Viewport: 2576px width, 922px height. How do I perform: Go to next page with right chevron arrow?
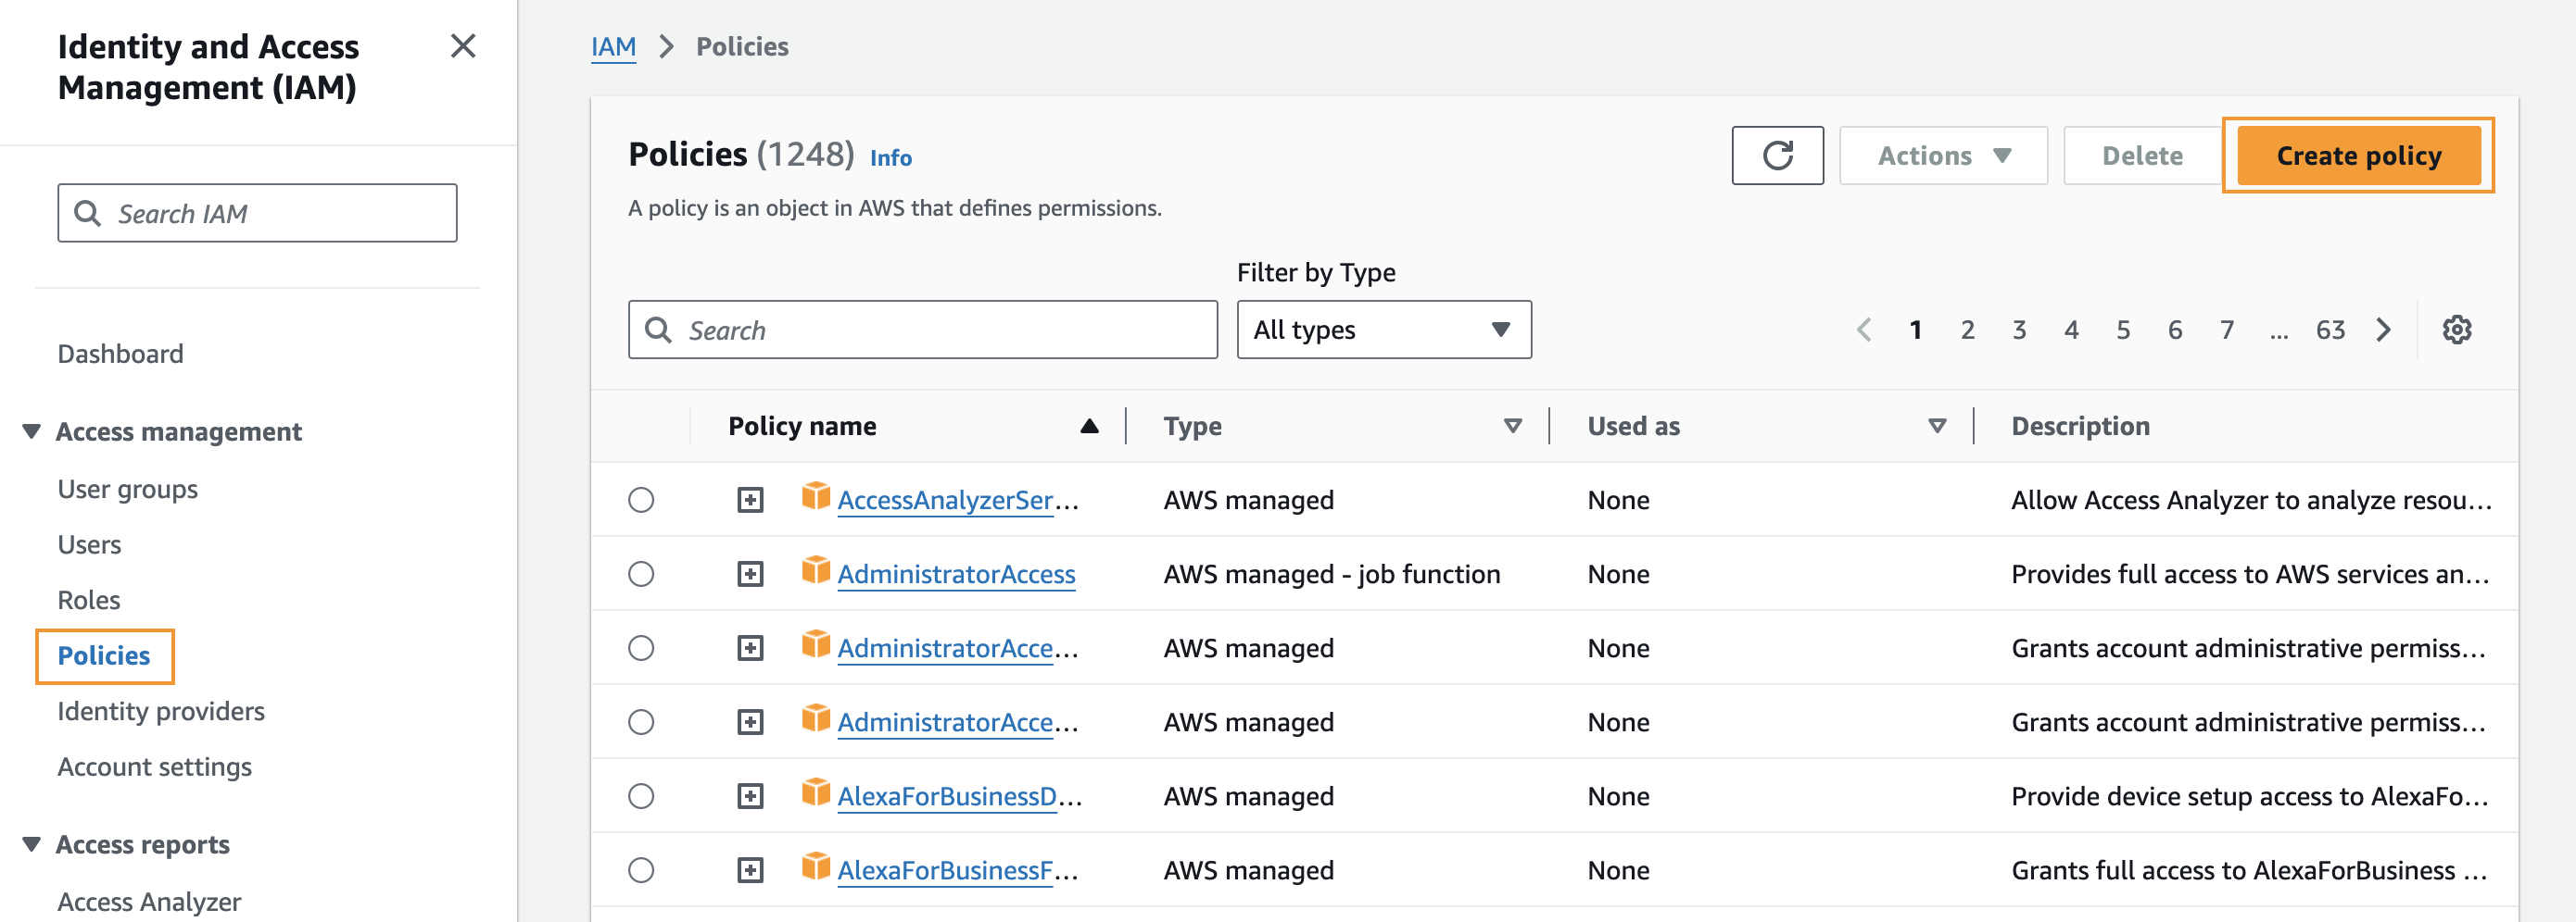click(2384, 330)
